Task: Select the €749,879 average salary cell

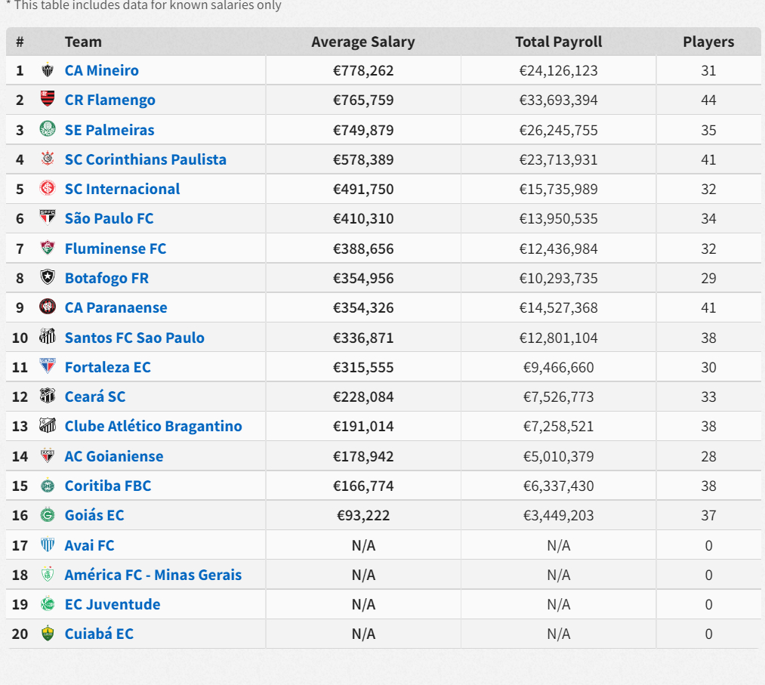Action: [x=363, y=130]
